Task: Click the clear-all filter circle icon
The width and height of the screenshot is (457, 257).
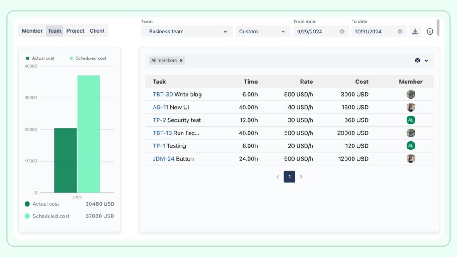Action: 417,60
